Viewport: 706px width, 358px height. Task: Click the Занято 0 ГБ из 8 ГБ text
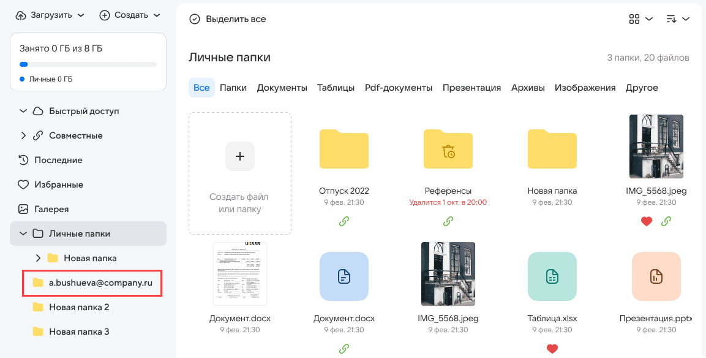61,48
